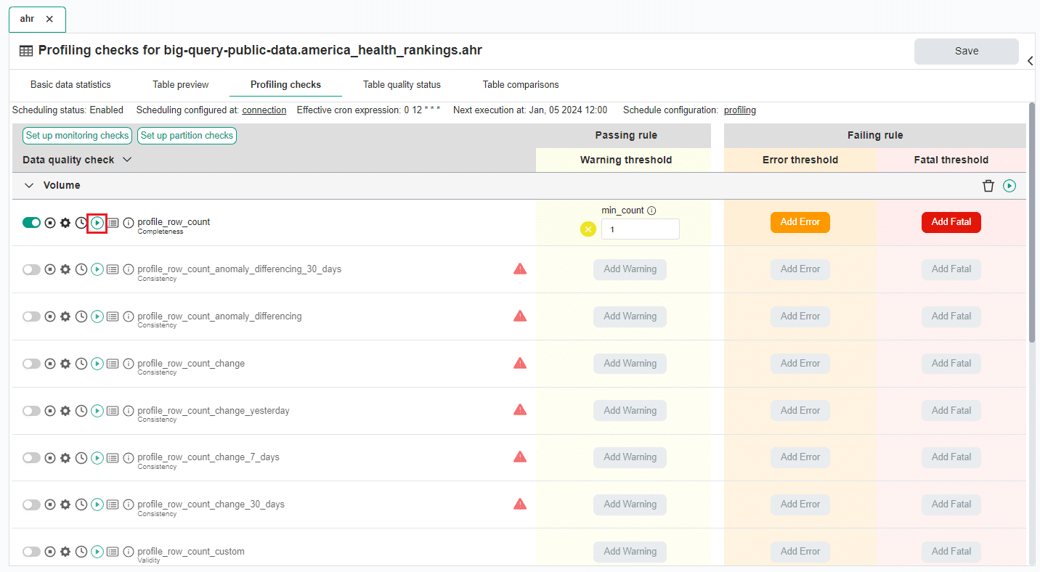Open the profiling schedule configuration link
This screenshot has width=1040, height=572.
click(739, 110)
